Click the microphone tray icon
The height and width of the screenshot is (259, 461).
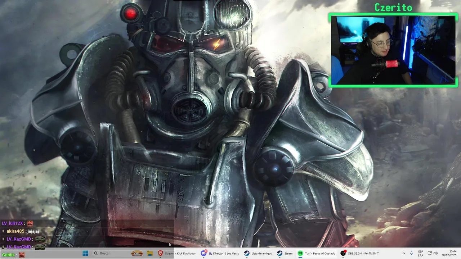[x=411, y=253]
